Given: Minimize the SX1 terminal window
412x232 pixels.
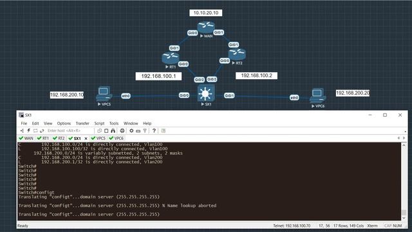Looking at the screenshot, I should click(370, 115).
